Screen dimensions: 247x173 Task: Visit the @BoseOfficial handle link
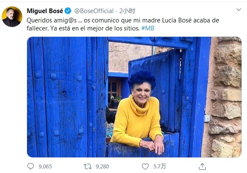[94, 11]
